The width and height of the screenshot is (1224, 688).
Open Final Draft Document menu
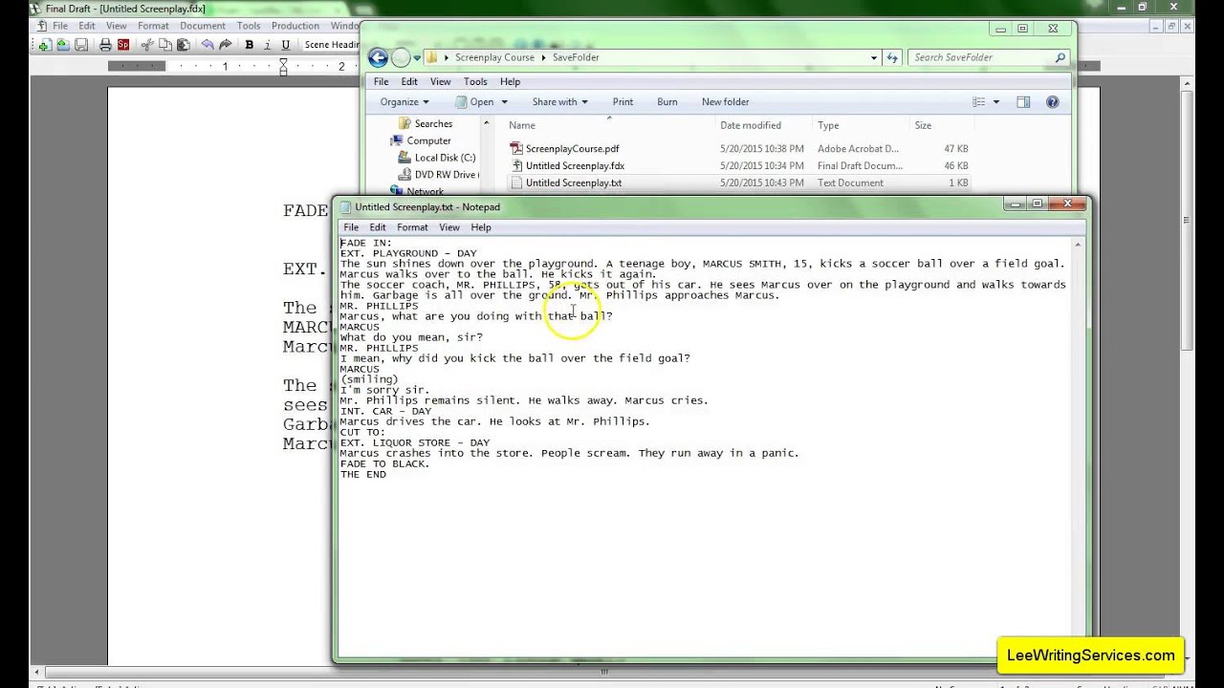pyautogui.click(x=203, y=26)
